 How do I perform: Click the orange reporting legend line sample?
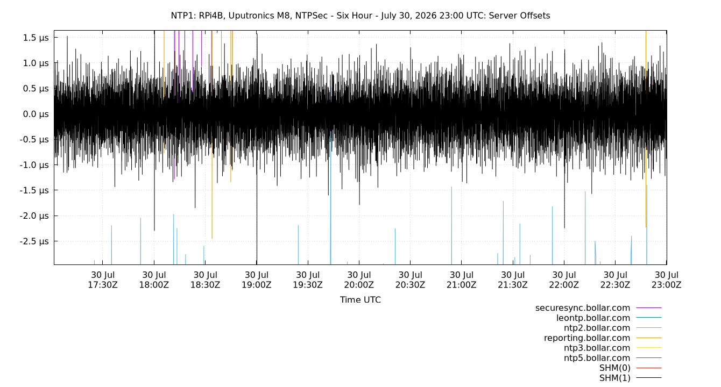tap(649, 338)
